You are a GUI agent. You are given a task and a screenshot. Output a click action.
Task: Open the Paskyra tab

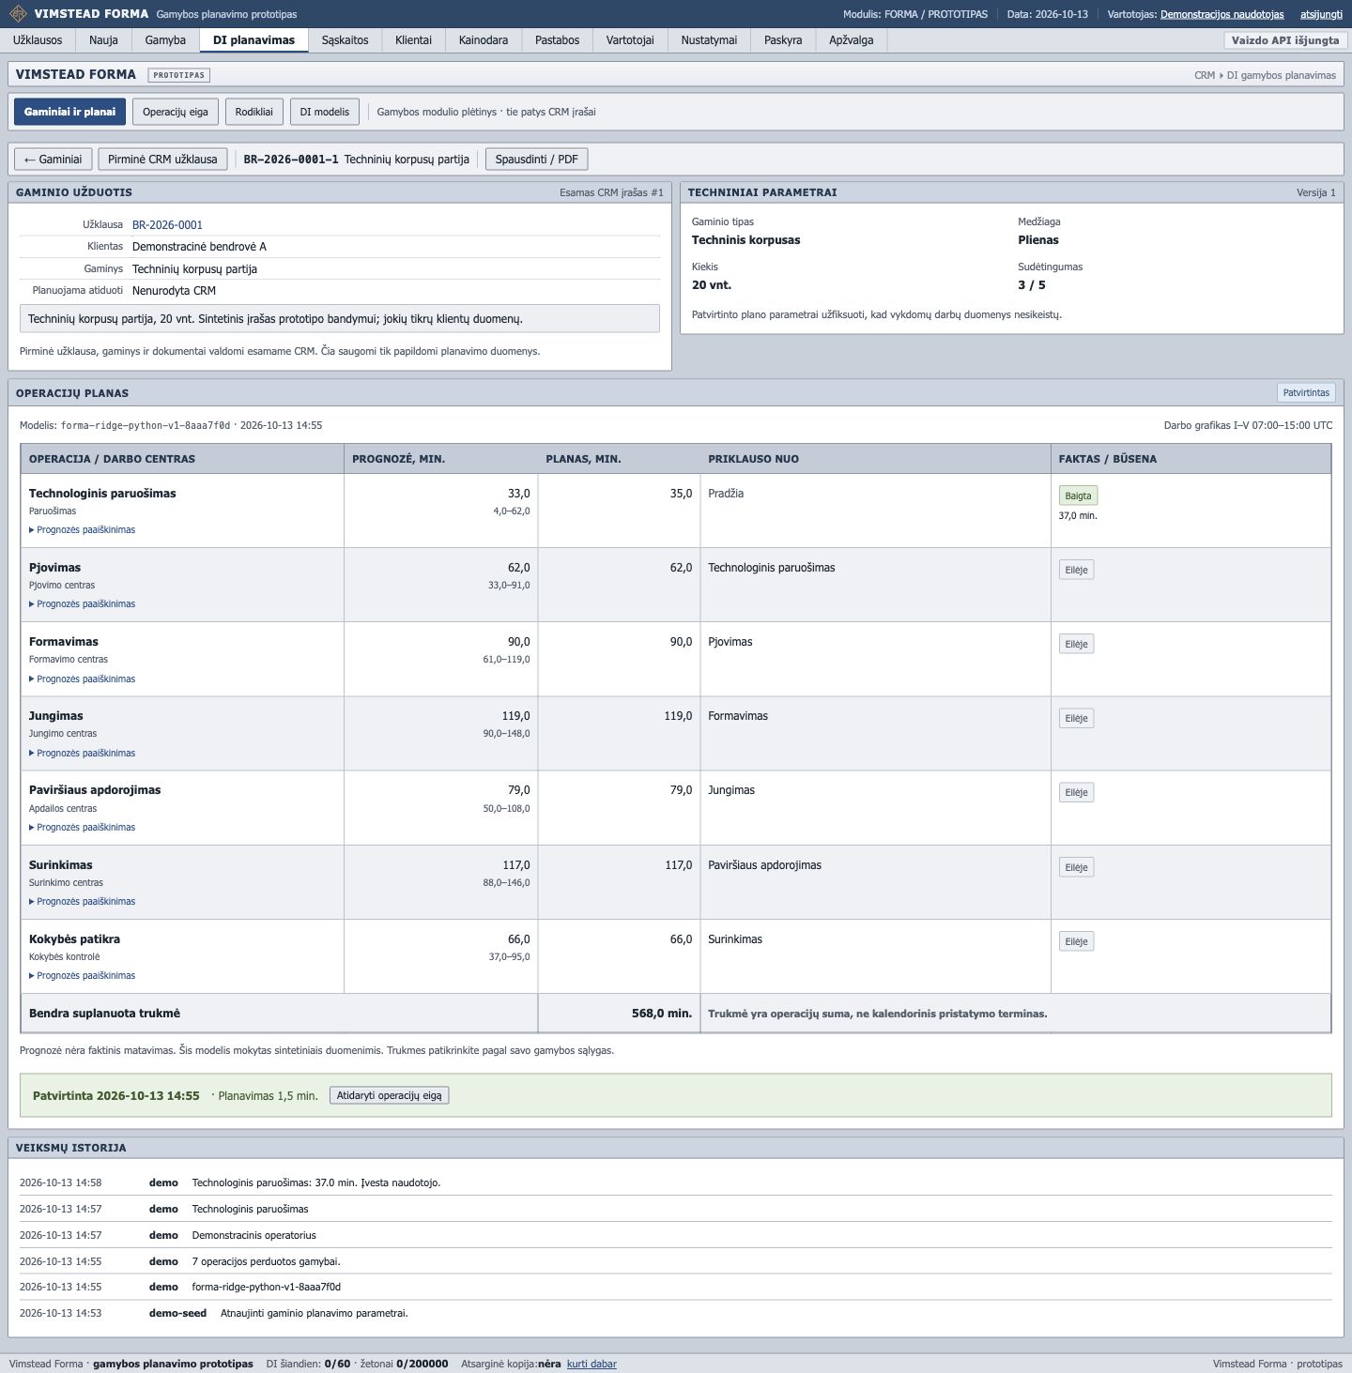[x=783, y=40]
